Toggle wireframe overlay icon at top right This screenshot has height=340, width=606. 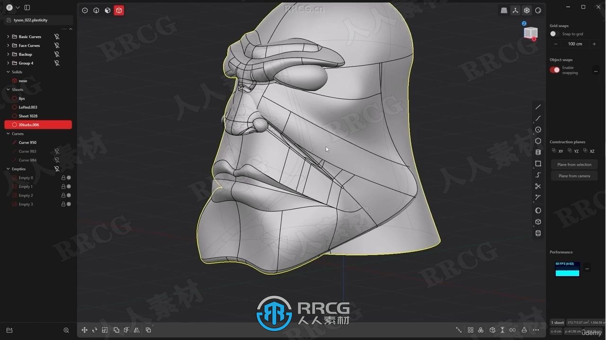pyautogui.click(x=526, y=10)
